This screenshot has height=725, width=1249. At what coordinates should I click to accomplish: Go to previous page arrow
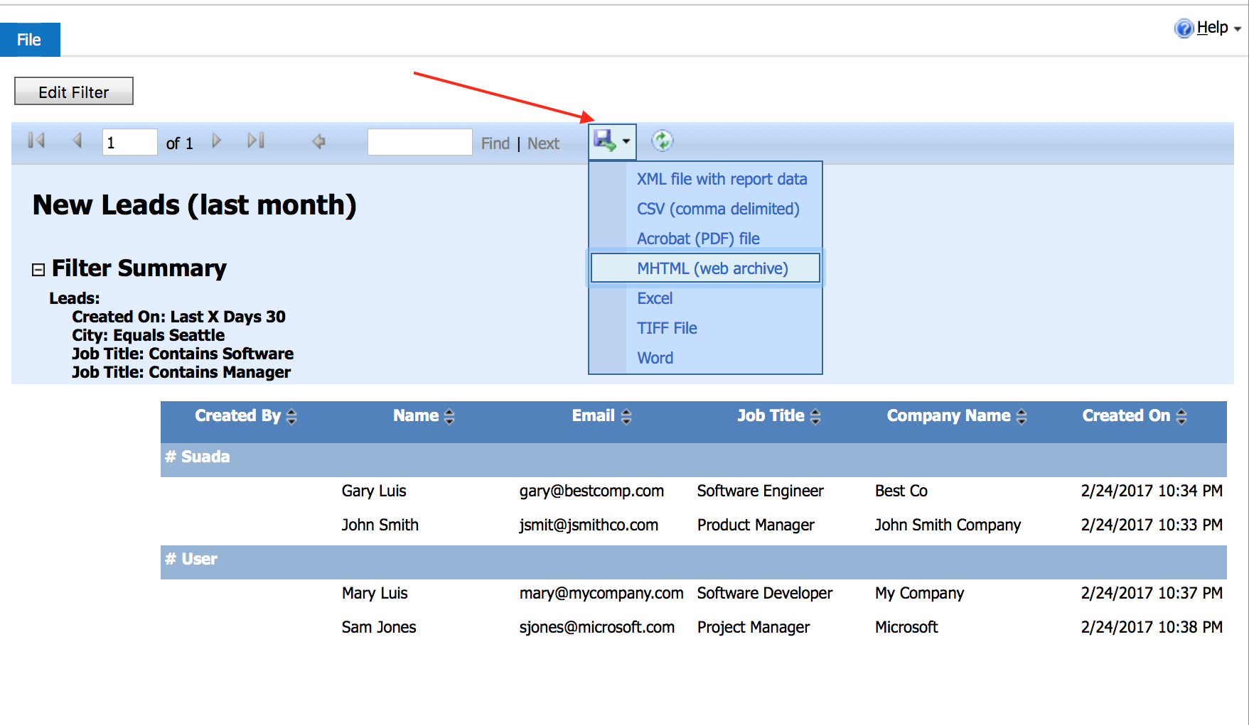(77, 141)
